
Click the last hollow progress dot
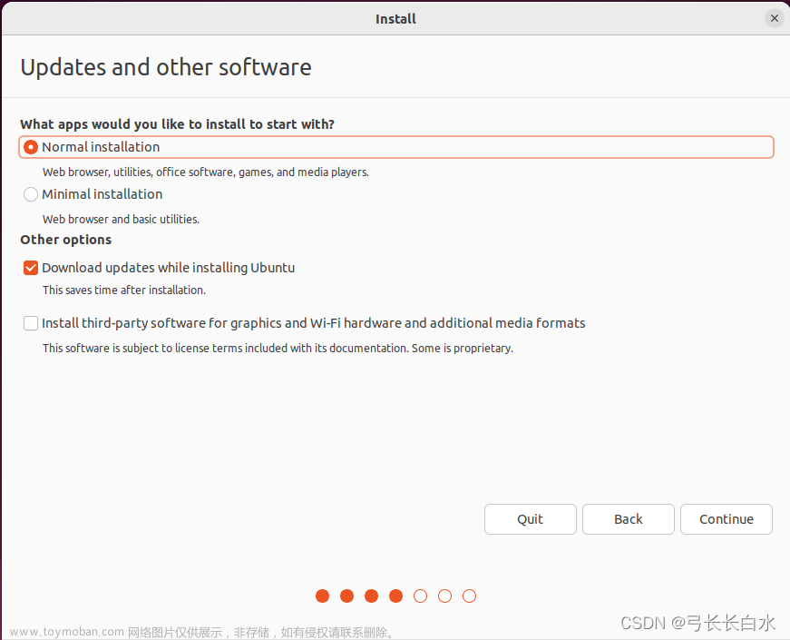(x=469, y=596)
